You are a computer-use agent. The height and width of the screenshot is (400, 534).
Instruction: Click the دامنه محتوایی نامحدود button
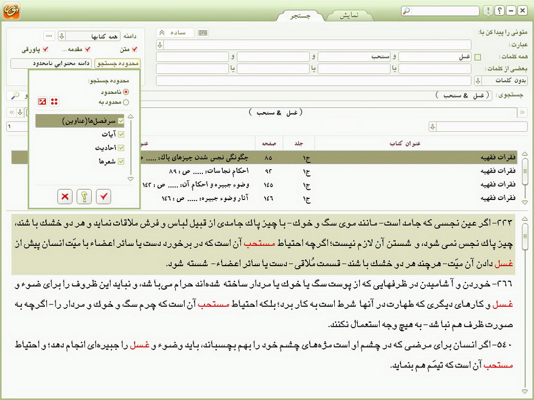(51, 63)
